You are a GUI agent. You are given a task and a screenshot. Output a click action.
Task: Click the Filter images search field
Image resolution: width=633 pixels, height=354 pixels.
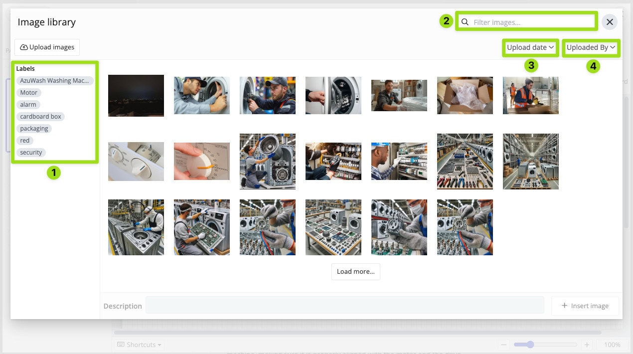531,22
